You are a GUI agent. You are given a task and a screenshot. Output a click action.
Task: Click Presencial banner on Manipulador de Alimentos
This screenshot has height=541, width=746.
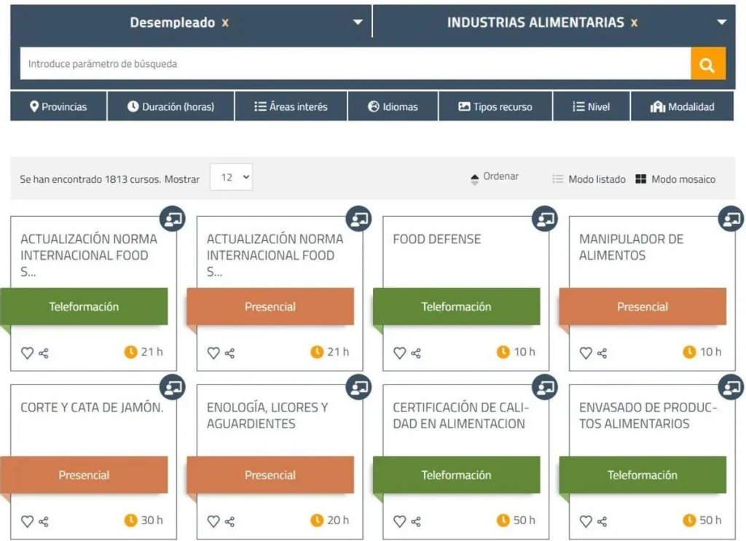pos(643,307)
